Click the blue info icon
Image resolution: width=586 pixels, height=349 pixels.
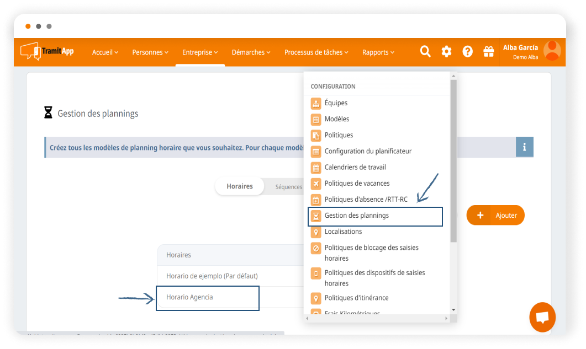(x=524, y=147)
